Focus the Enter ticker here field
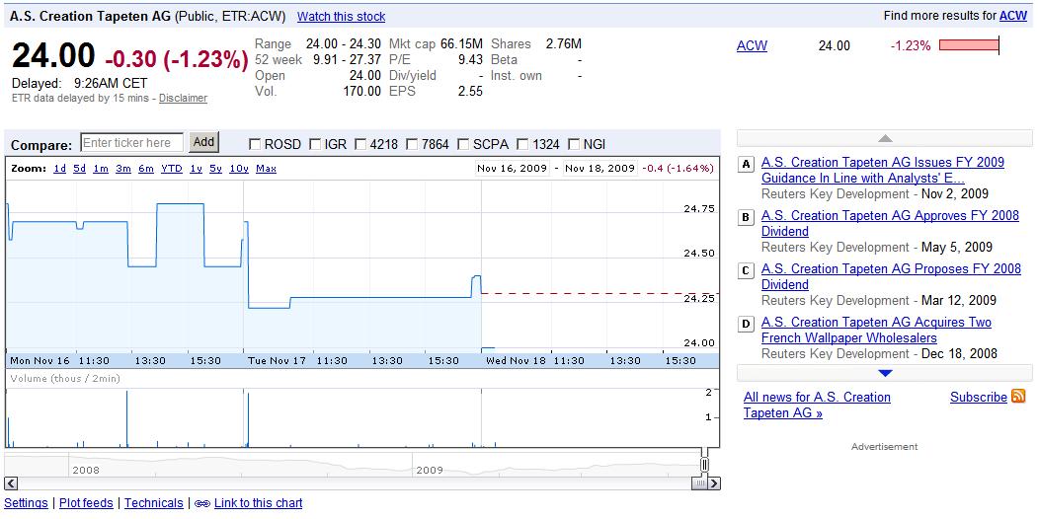This screenshot has height=519, width=1038. 132,143
